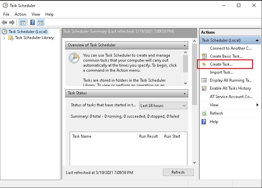Click the Create Basic Task icon

(x=204, y=56)
